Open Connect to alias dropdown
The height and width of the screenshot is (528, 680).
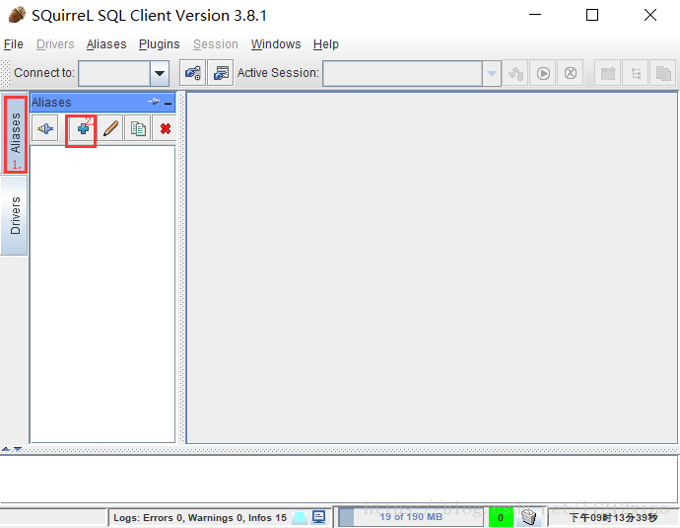click(160, 73)
